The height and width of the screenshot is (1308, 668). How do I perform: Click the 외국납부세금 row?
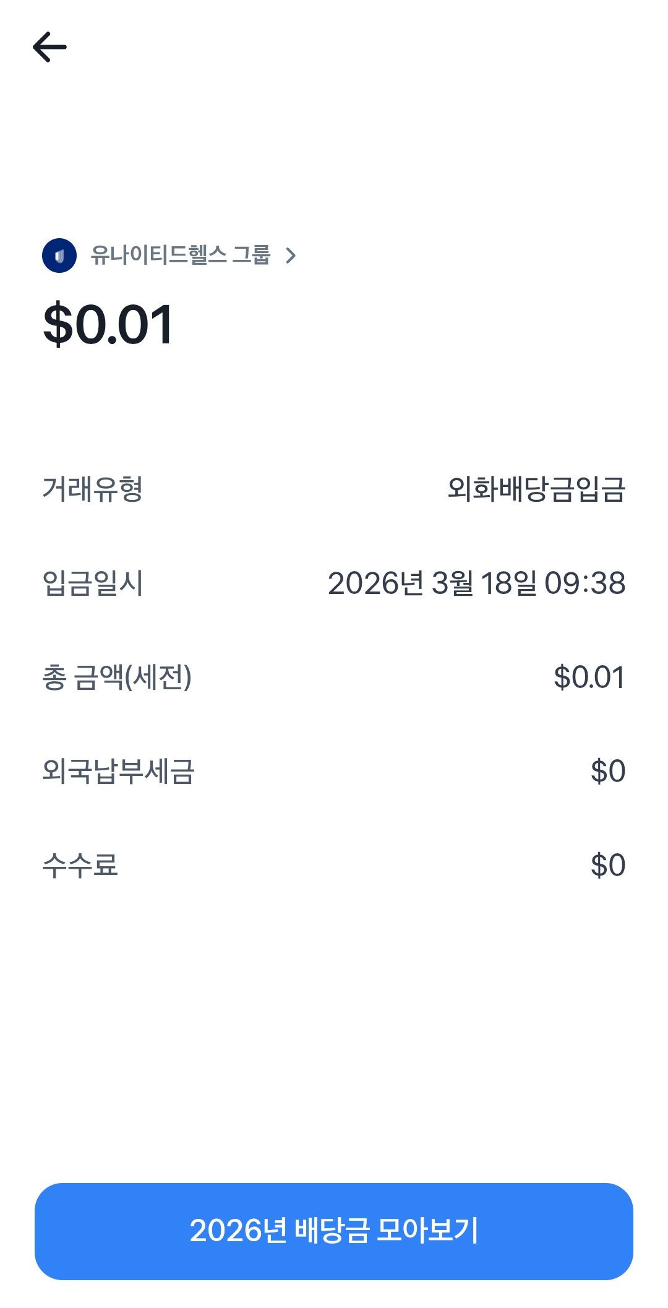point(334,771)
